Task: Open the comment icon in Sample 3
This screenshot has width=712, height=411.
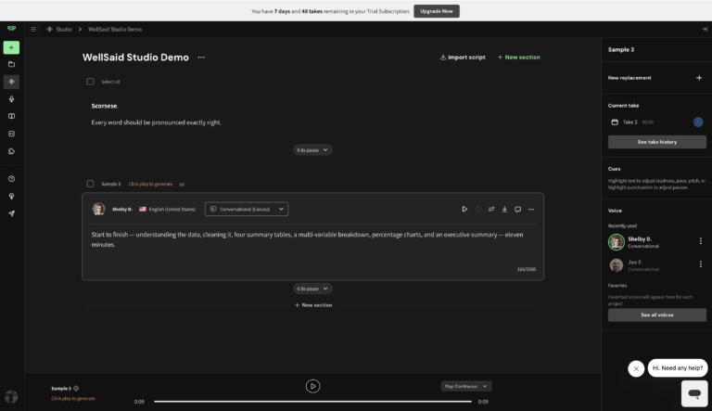Action: tap(517, 209)
